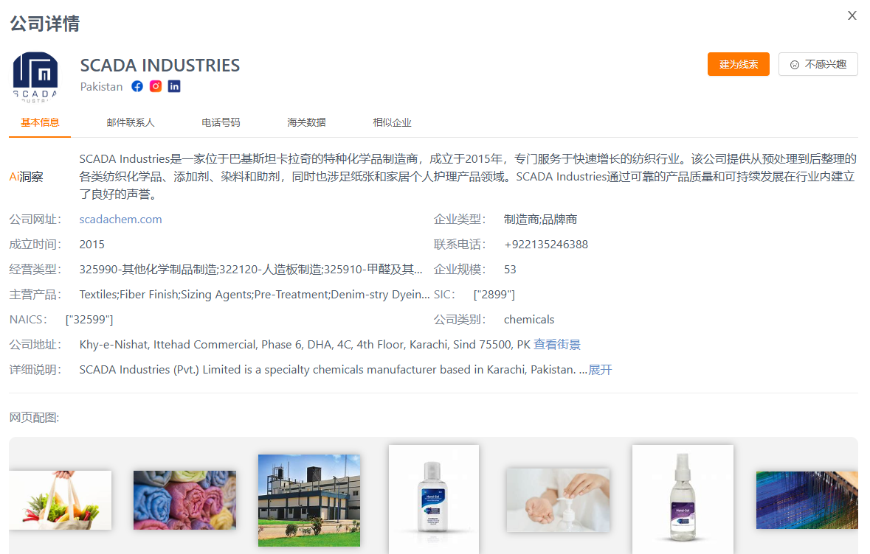Click the Karachi company address text
Image resolution: width=870 pixels, height=554 pixels.
pos(305,345)
